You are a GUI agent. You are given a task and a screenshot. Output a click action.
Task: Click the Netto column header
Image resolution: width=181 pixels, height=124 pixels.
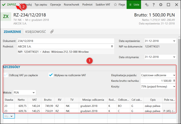(x=21, y=100)
